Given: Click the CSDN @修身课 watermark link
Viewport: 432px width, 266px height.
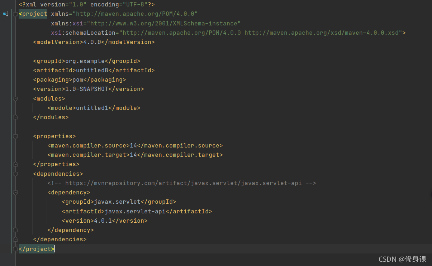Looking at the screenshot, I should coord(402,259).
